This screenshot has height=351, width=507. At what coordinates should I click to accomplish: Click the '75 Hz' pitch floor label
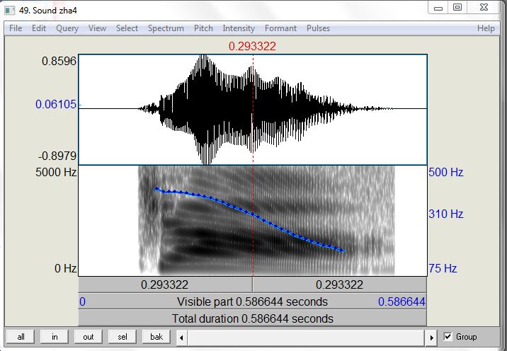(443, 268)
